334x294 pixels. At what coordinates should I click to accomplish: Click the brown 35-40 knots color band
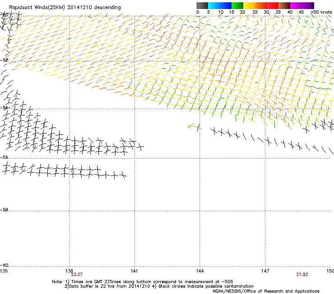click(284, 5)
